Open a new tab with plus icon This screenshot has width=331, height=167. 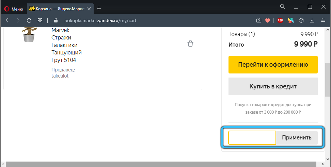[99, 9]
